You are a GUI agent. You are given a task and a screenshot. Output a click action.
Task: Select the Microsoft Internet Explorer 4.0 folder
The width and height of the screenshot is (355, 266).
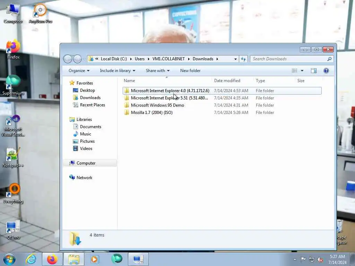[222, 91]
